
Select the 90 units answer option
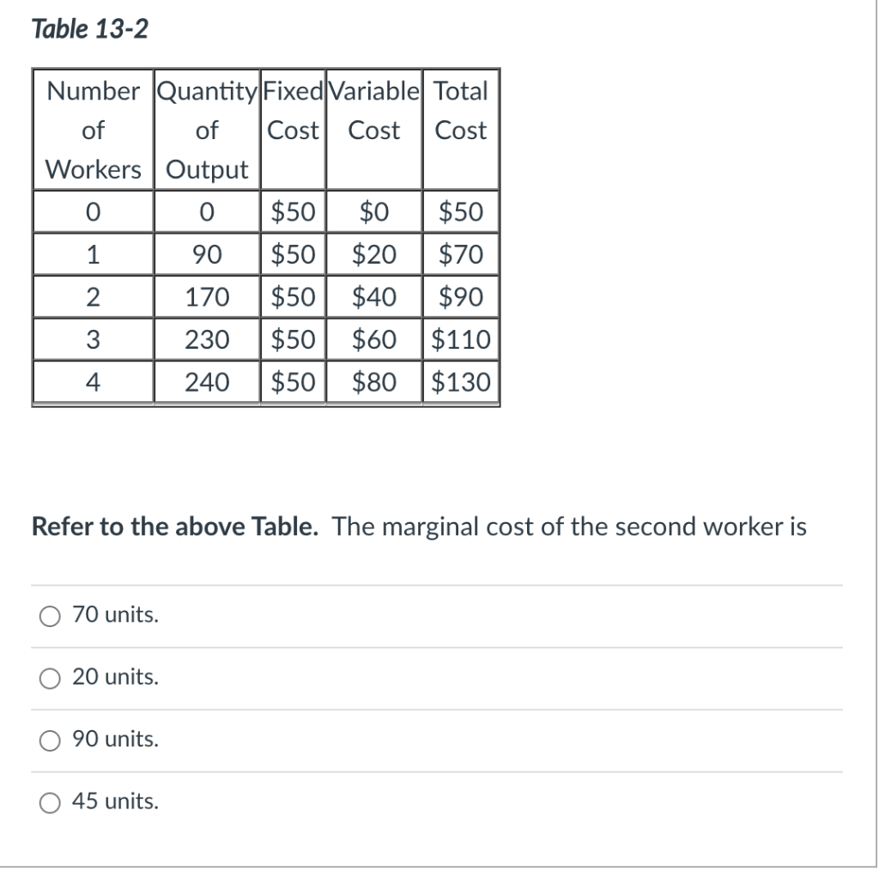point(49,740)
